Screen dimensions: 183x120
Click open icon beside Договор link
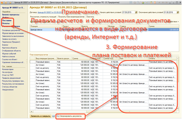click(x=64, y=12)
